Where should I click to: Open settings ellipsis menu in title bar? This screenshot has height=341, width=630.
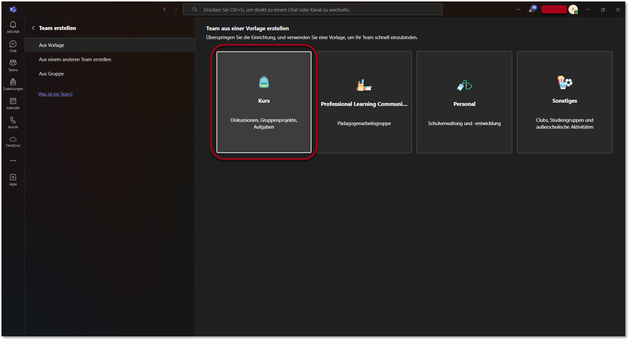(518, 10)
